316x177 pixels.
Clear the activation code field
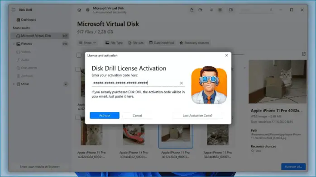tap(182, 83)
